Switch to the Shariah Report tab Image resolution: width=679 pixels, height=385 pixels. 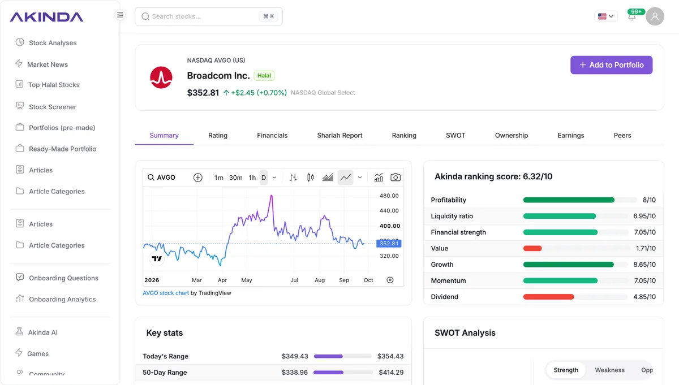[339, 136]
